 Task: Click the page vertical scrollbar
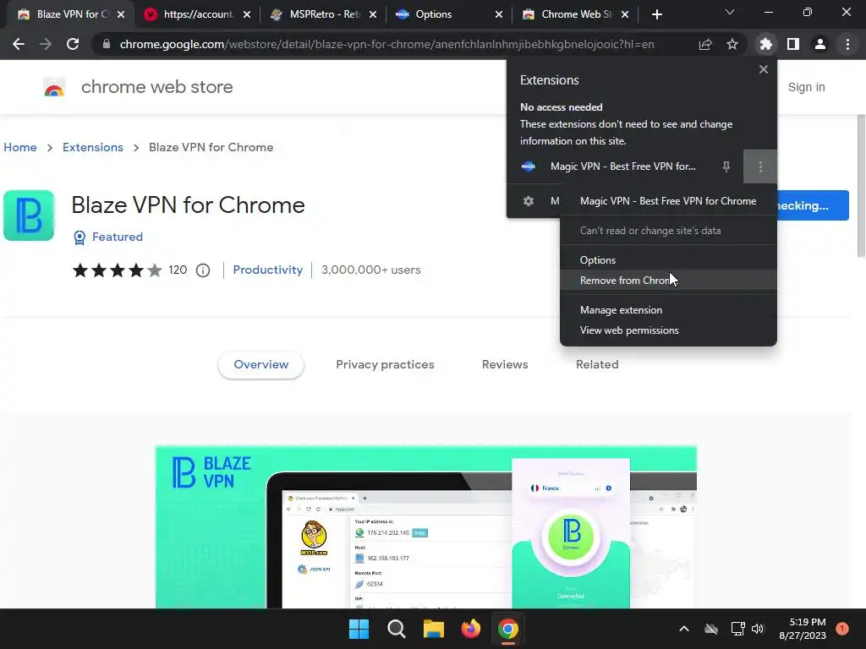(860, 185)
